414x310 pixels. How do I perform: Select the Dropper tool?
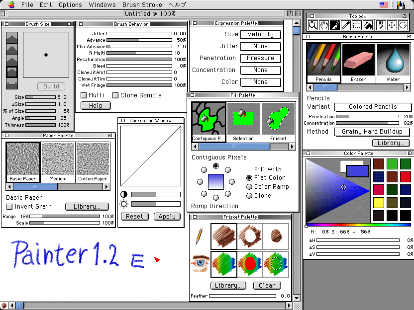point(346,25)
